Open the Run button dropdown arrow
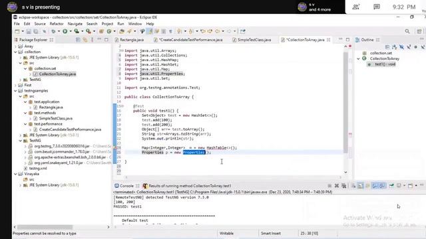The width and height of the screenshot is (426, 239). 71,31
